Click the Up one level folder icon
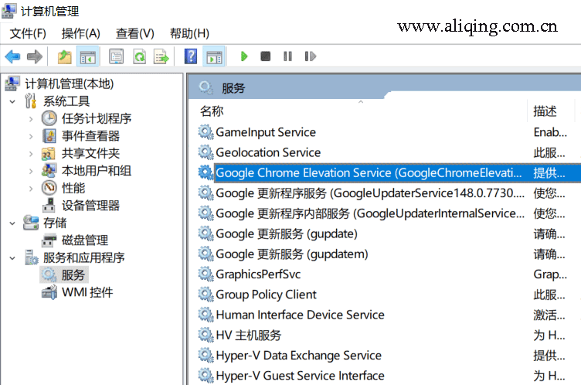The image size is (581, 385). point(64,56)
